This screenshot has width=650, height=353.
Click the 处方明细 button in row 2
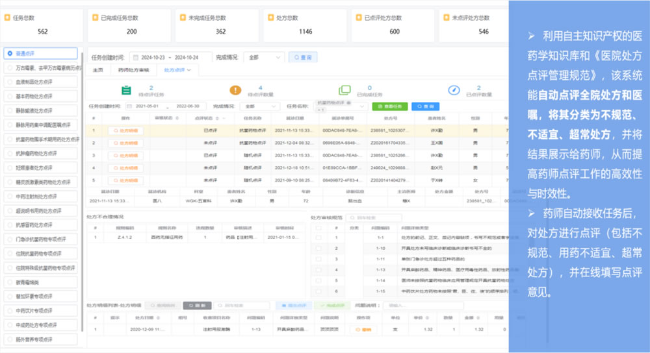tap(125, 143)
